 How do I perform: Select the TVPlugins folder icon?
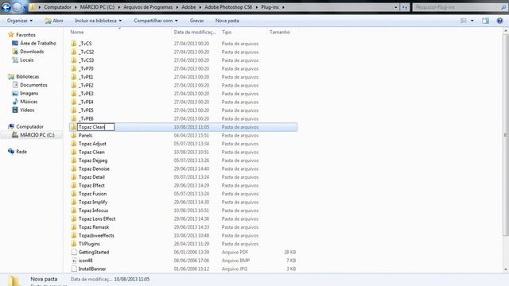coord(74,244)
